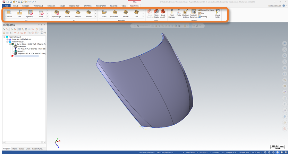Screen dimensions: 288x154
Task: Collapse the Machine Group-1 tree node
Action: 5,37
